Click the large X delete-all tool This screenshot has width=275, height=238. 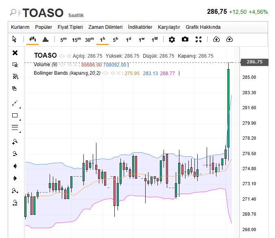(15, 53)
